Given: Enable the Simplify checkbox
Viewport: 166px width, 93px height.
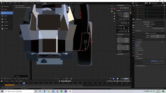Looking at the screenshot, I should pyautogui.click(x=137, y=48).
